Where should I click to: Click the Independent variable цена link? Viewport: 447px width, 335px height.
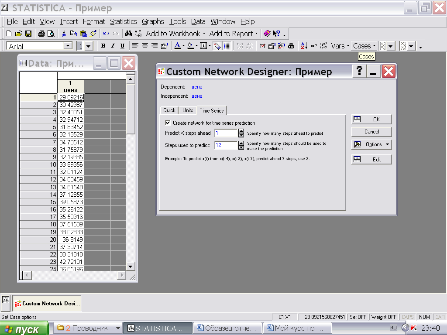[197, 96]
